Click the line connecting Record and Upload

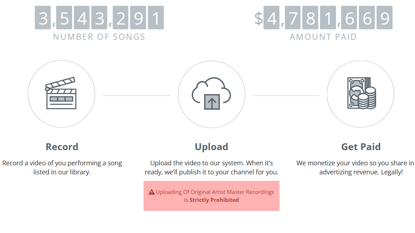click(137, 96)
